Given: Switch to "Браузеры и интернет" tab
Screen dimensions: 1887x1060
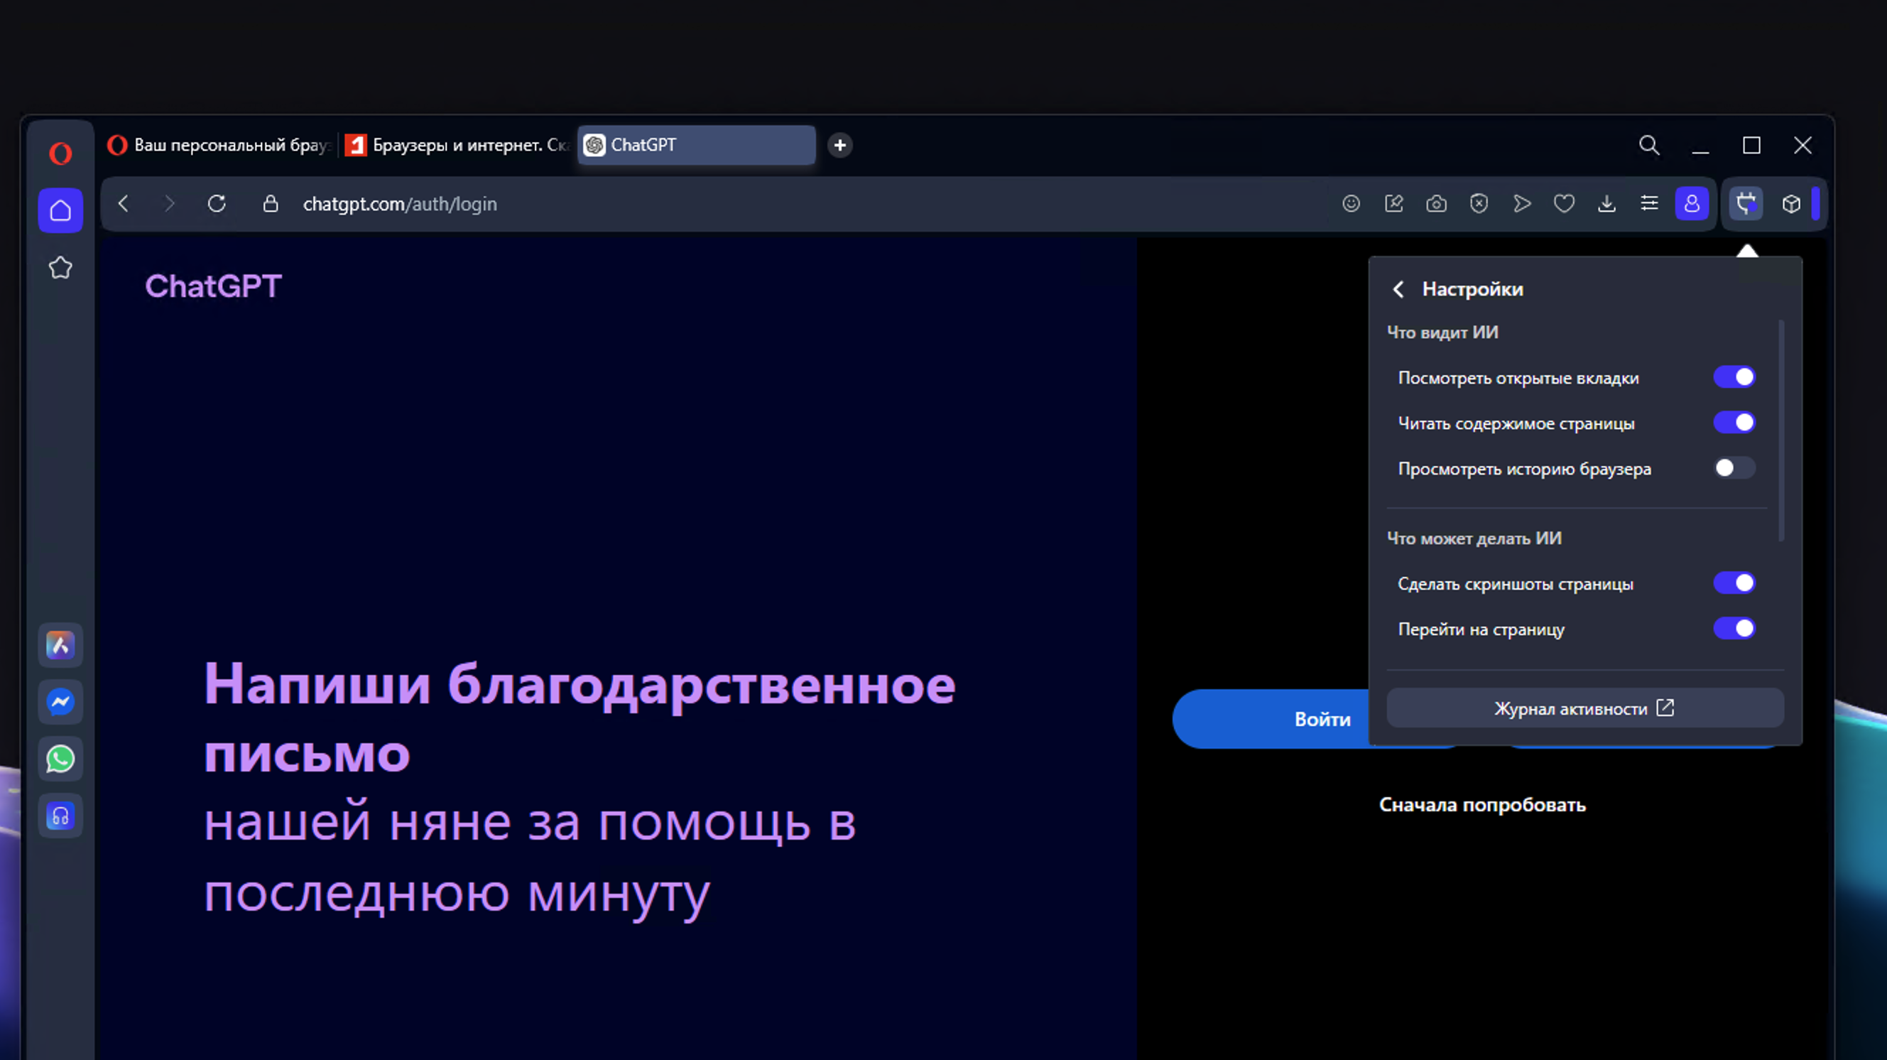Looking at the screenshot, I should click(x=458, y=145).
